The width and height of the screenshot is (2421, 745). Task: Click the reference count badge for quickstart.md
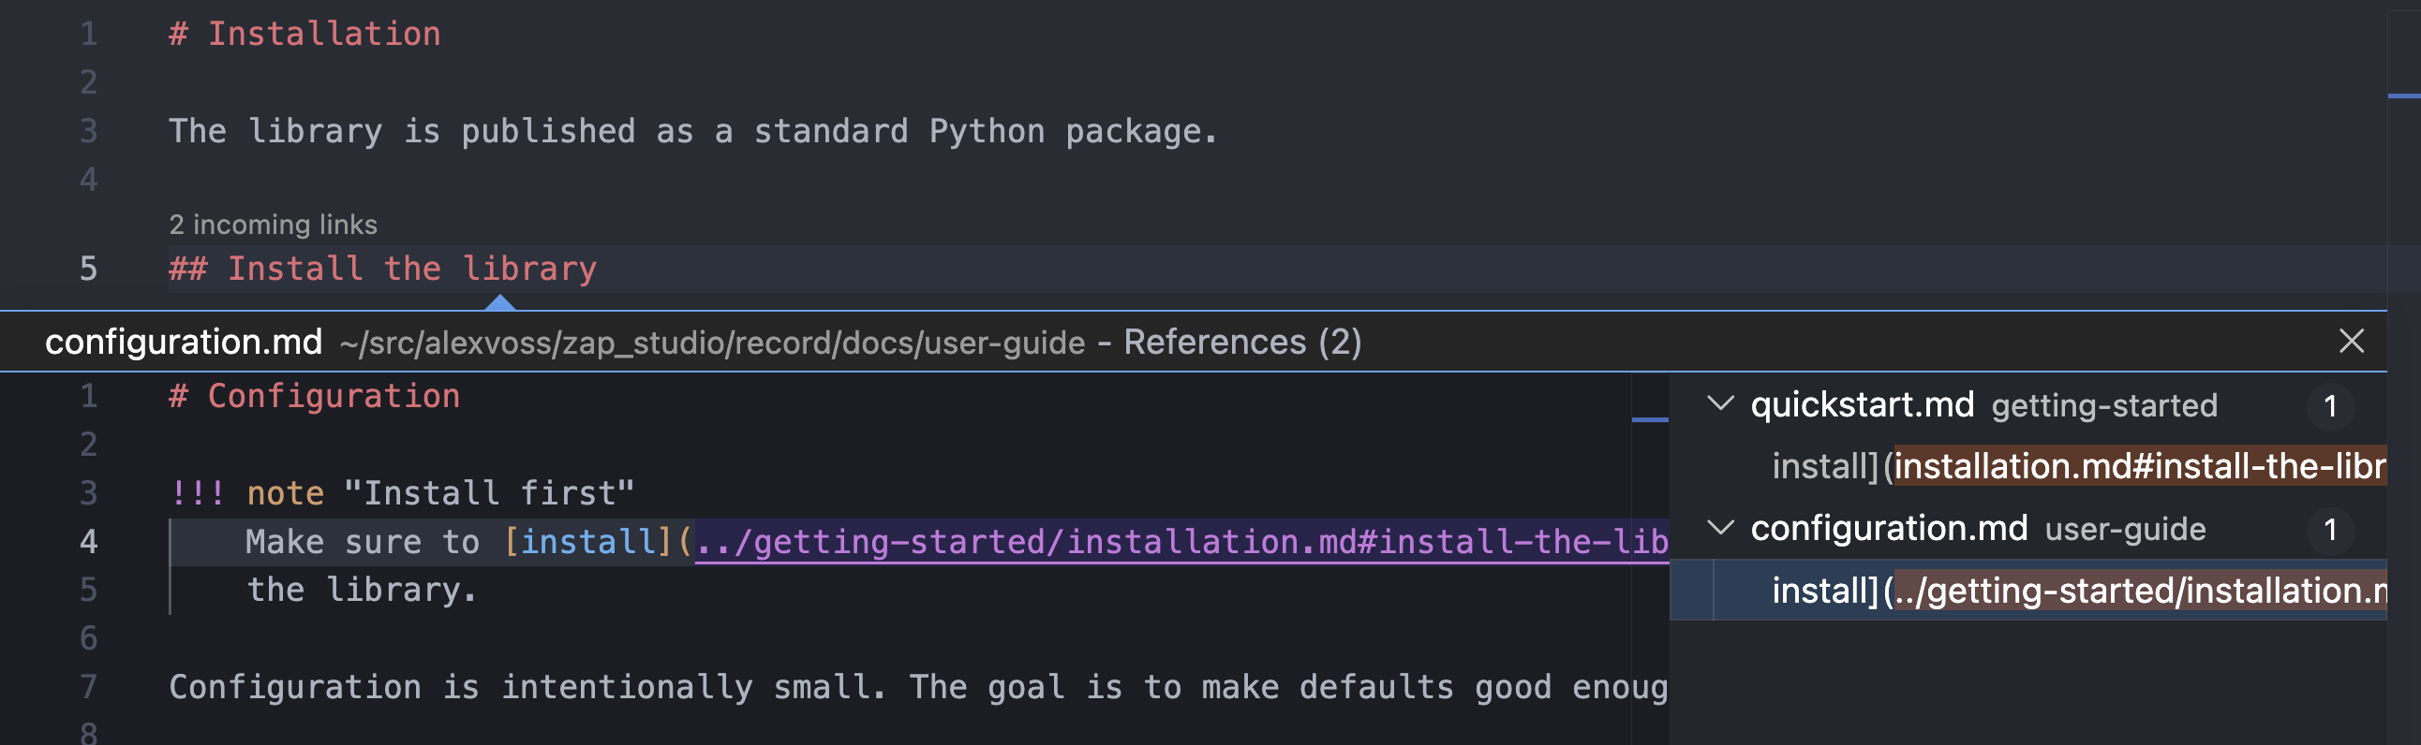click(x=2330, y=405)
